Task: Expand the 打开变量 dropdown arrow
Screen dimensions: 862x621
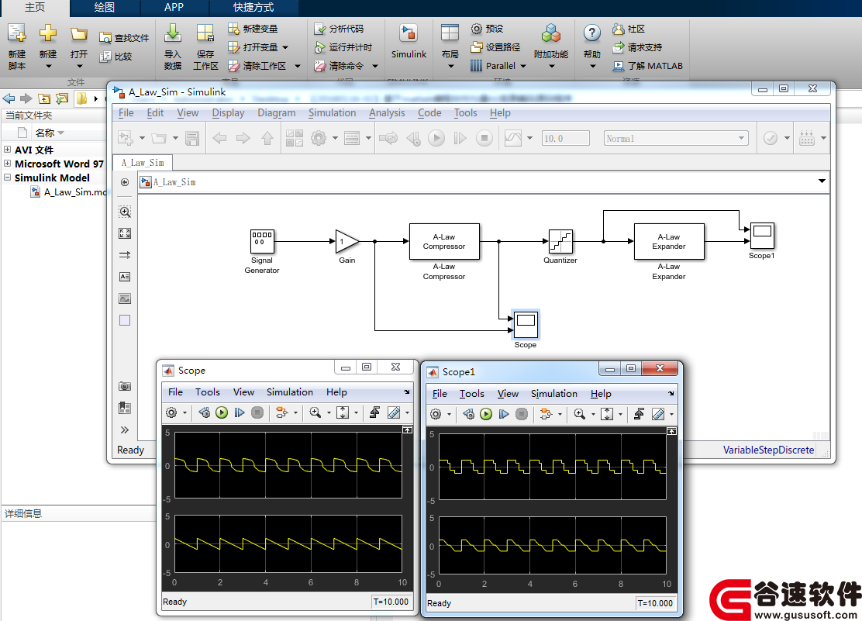Action: tap(285, 47)
